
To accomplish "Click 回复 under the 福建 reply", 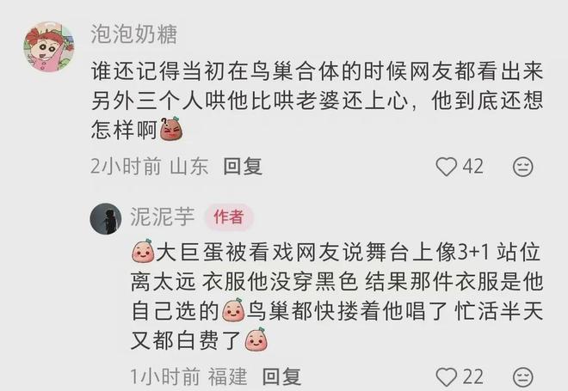I will [x=281, y=377].
